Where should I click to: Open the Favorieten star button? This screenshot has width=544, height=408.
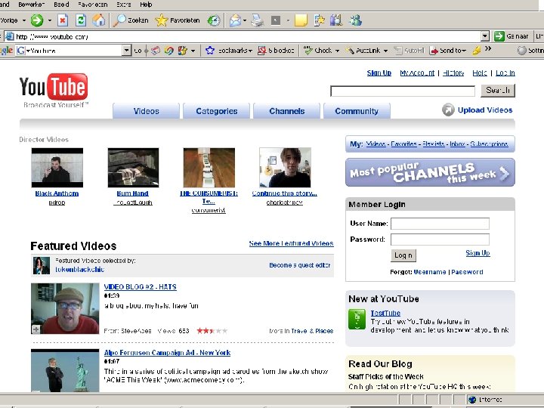(x=178, y=20)
